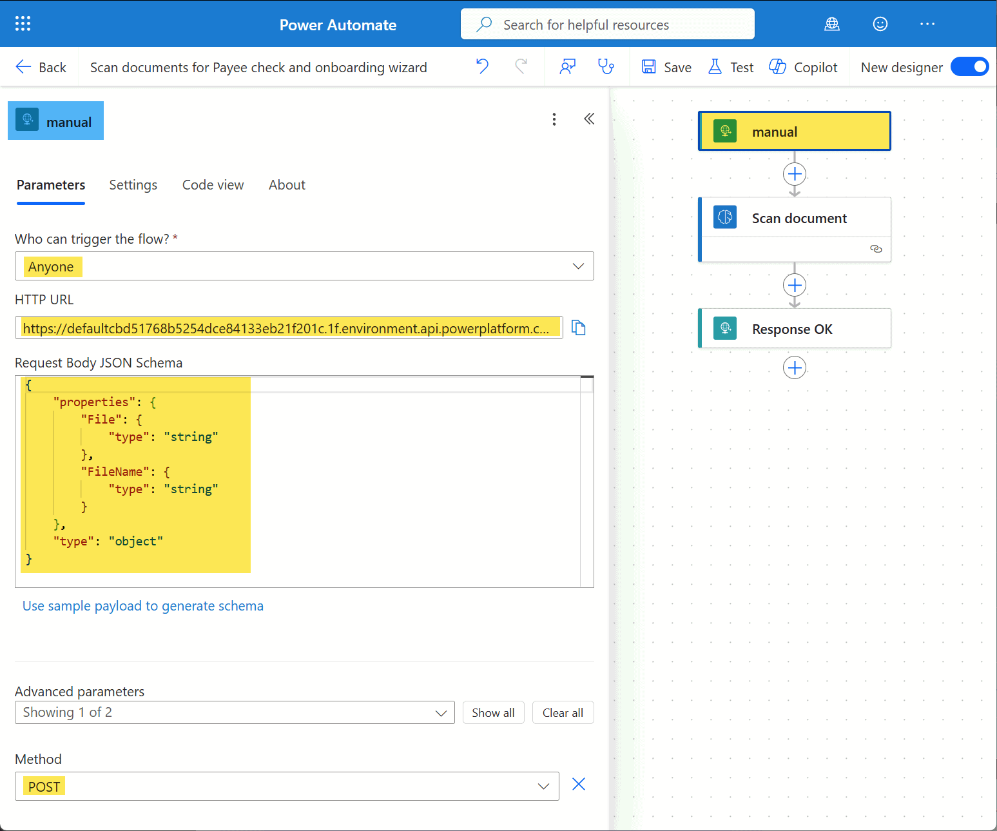The width and height of the screenshot is (997, 831).
Task: Add step between Scan document and Response OK
Action: pos(795,285)
